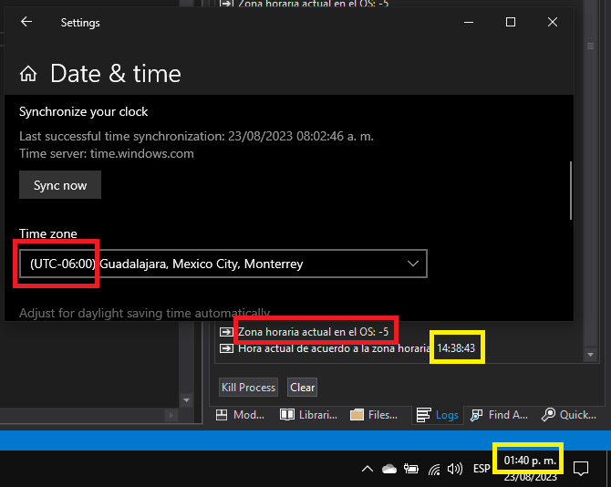Open the Mod... tab
Viewport: 611px width, 487px height.
(240, 415)
